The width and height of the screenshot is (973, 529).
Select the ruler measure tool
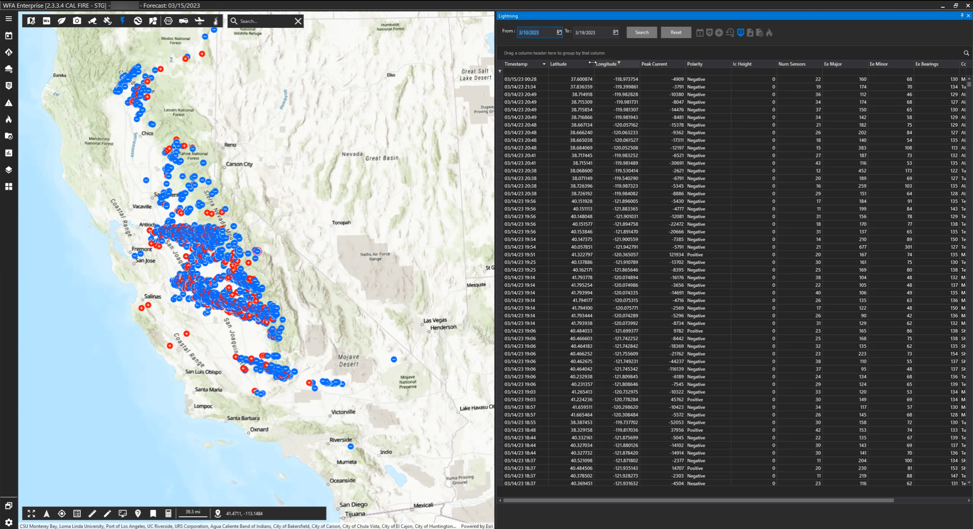tap(92, 513)
